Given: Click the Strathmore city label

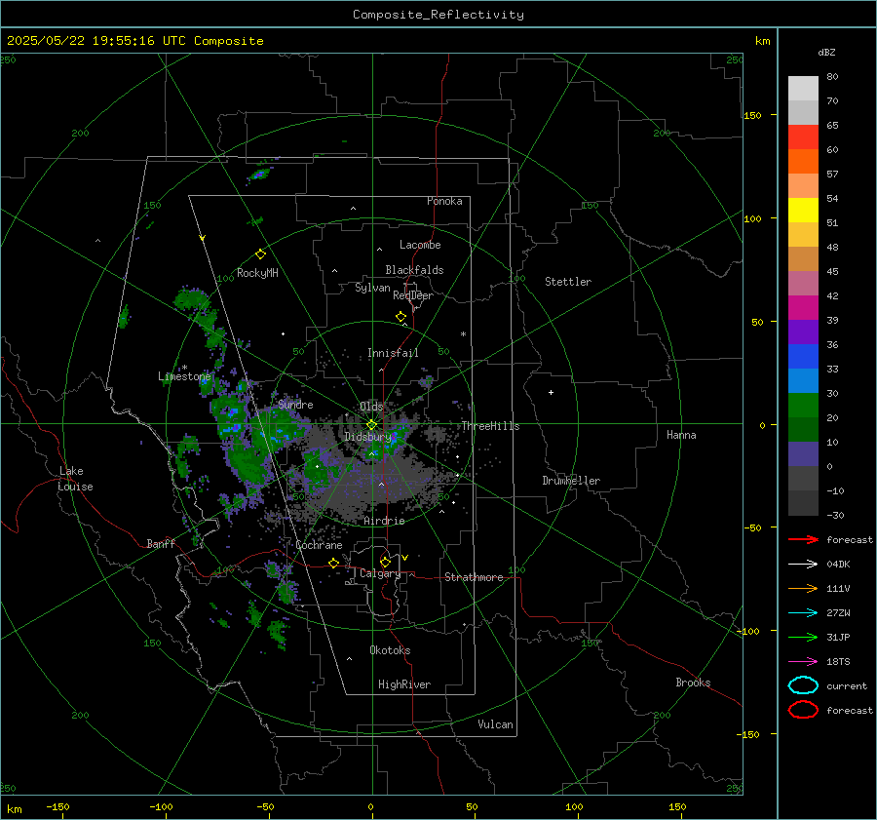Looking at the screenshot, I should (x=474, y=577).
